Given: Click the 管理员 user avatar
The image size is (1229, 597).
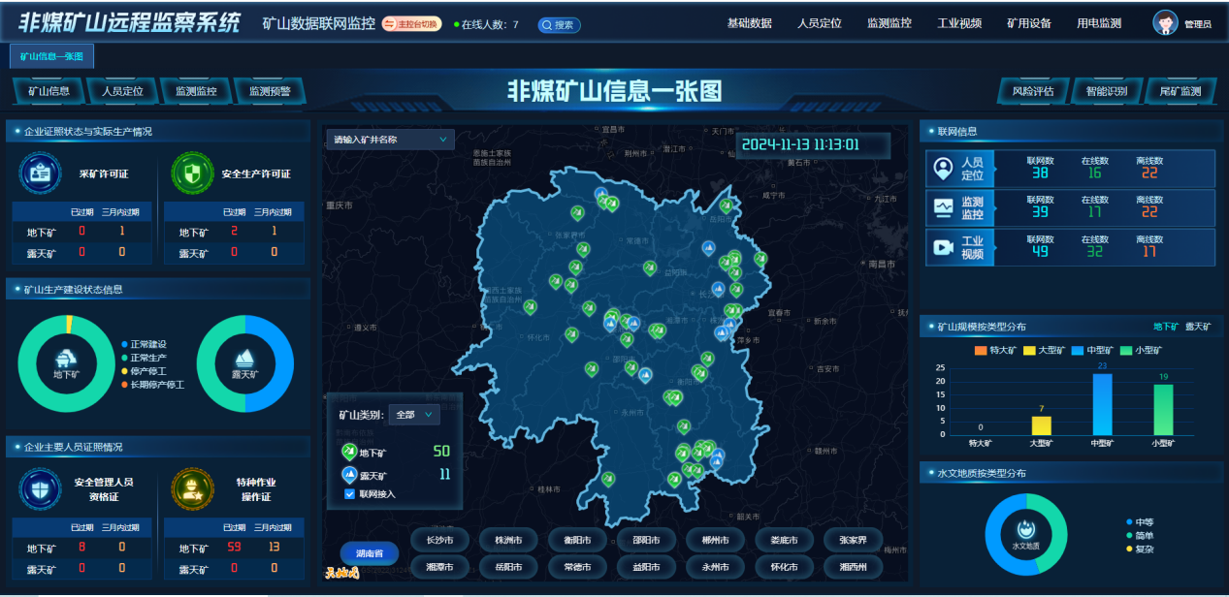Looking at the screenshot, I should (x=1165, y=23).
